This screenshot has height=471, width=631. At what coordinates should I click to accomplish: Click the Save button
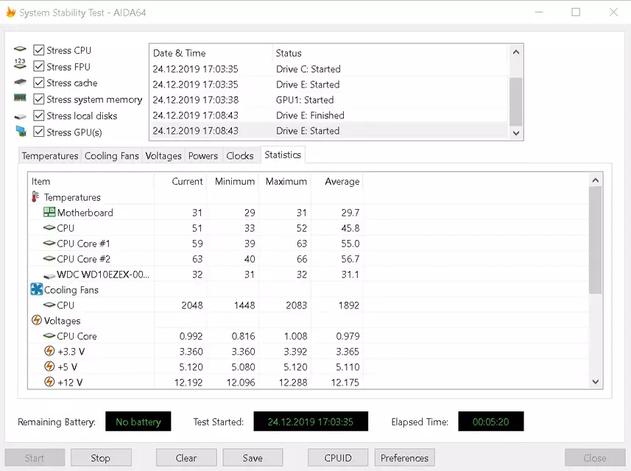point(253,458)
